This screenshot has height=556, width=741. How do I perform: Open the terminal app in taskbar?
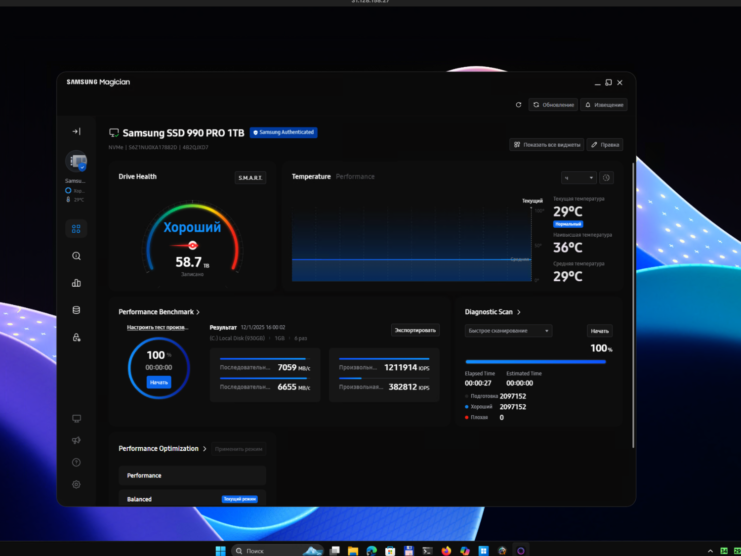pyautogui.click(x=427, y=551)
